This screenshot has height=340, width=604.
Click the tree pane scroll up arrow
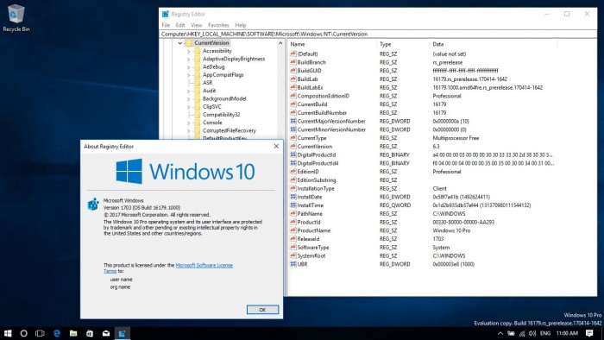click(280, 43)
